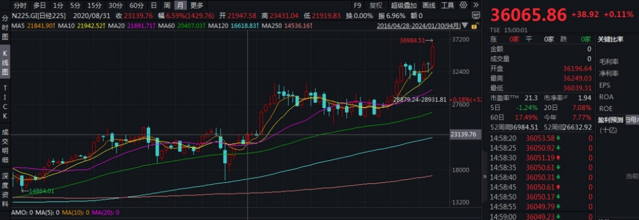Open 超级叠加 overlay tool

point(403,5)
